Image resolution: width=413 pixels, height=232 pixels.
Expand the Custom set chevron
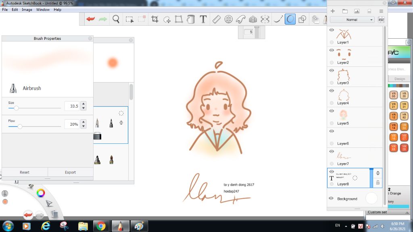[x=407, y=212]
